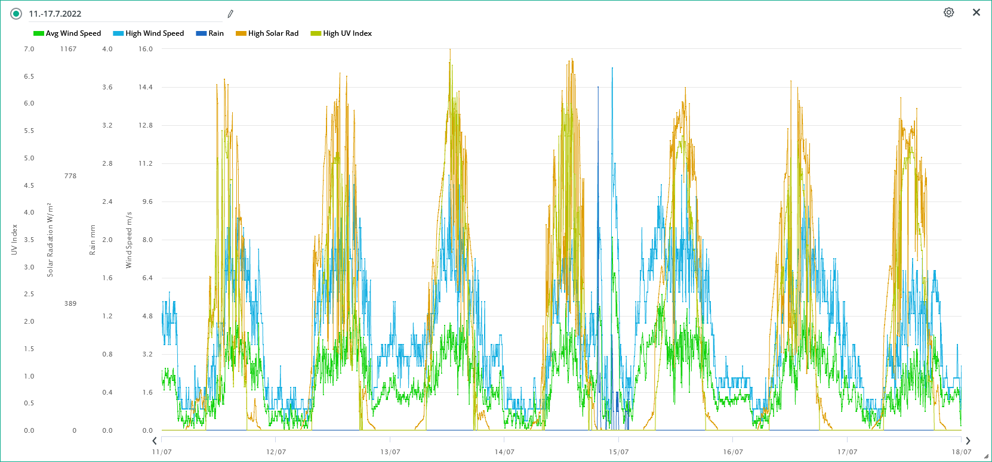Viewport: 992px width, 462px height.
Task: Select the radio button beside 11.-17.7.2022
Action: tap(16, 14)
